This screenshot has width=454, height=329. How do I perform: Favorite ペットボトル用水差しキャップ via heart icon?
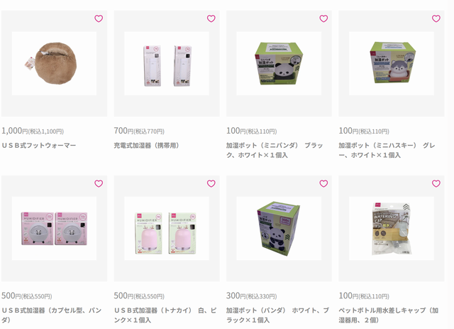pos(436,183)
